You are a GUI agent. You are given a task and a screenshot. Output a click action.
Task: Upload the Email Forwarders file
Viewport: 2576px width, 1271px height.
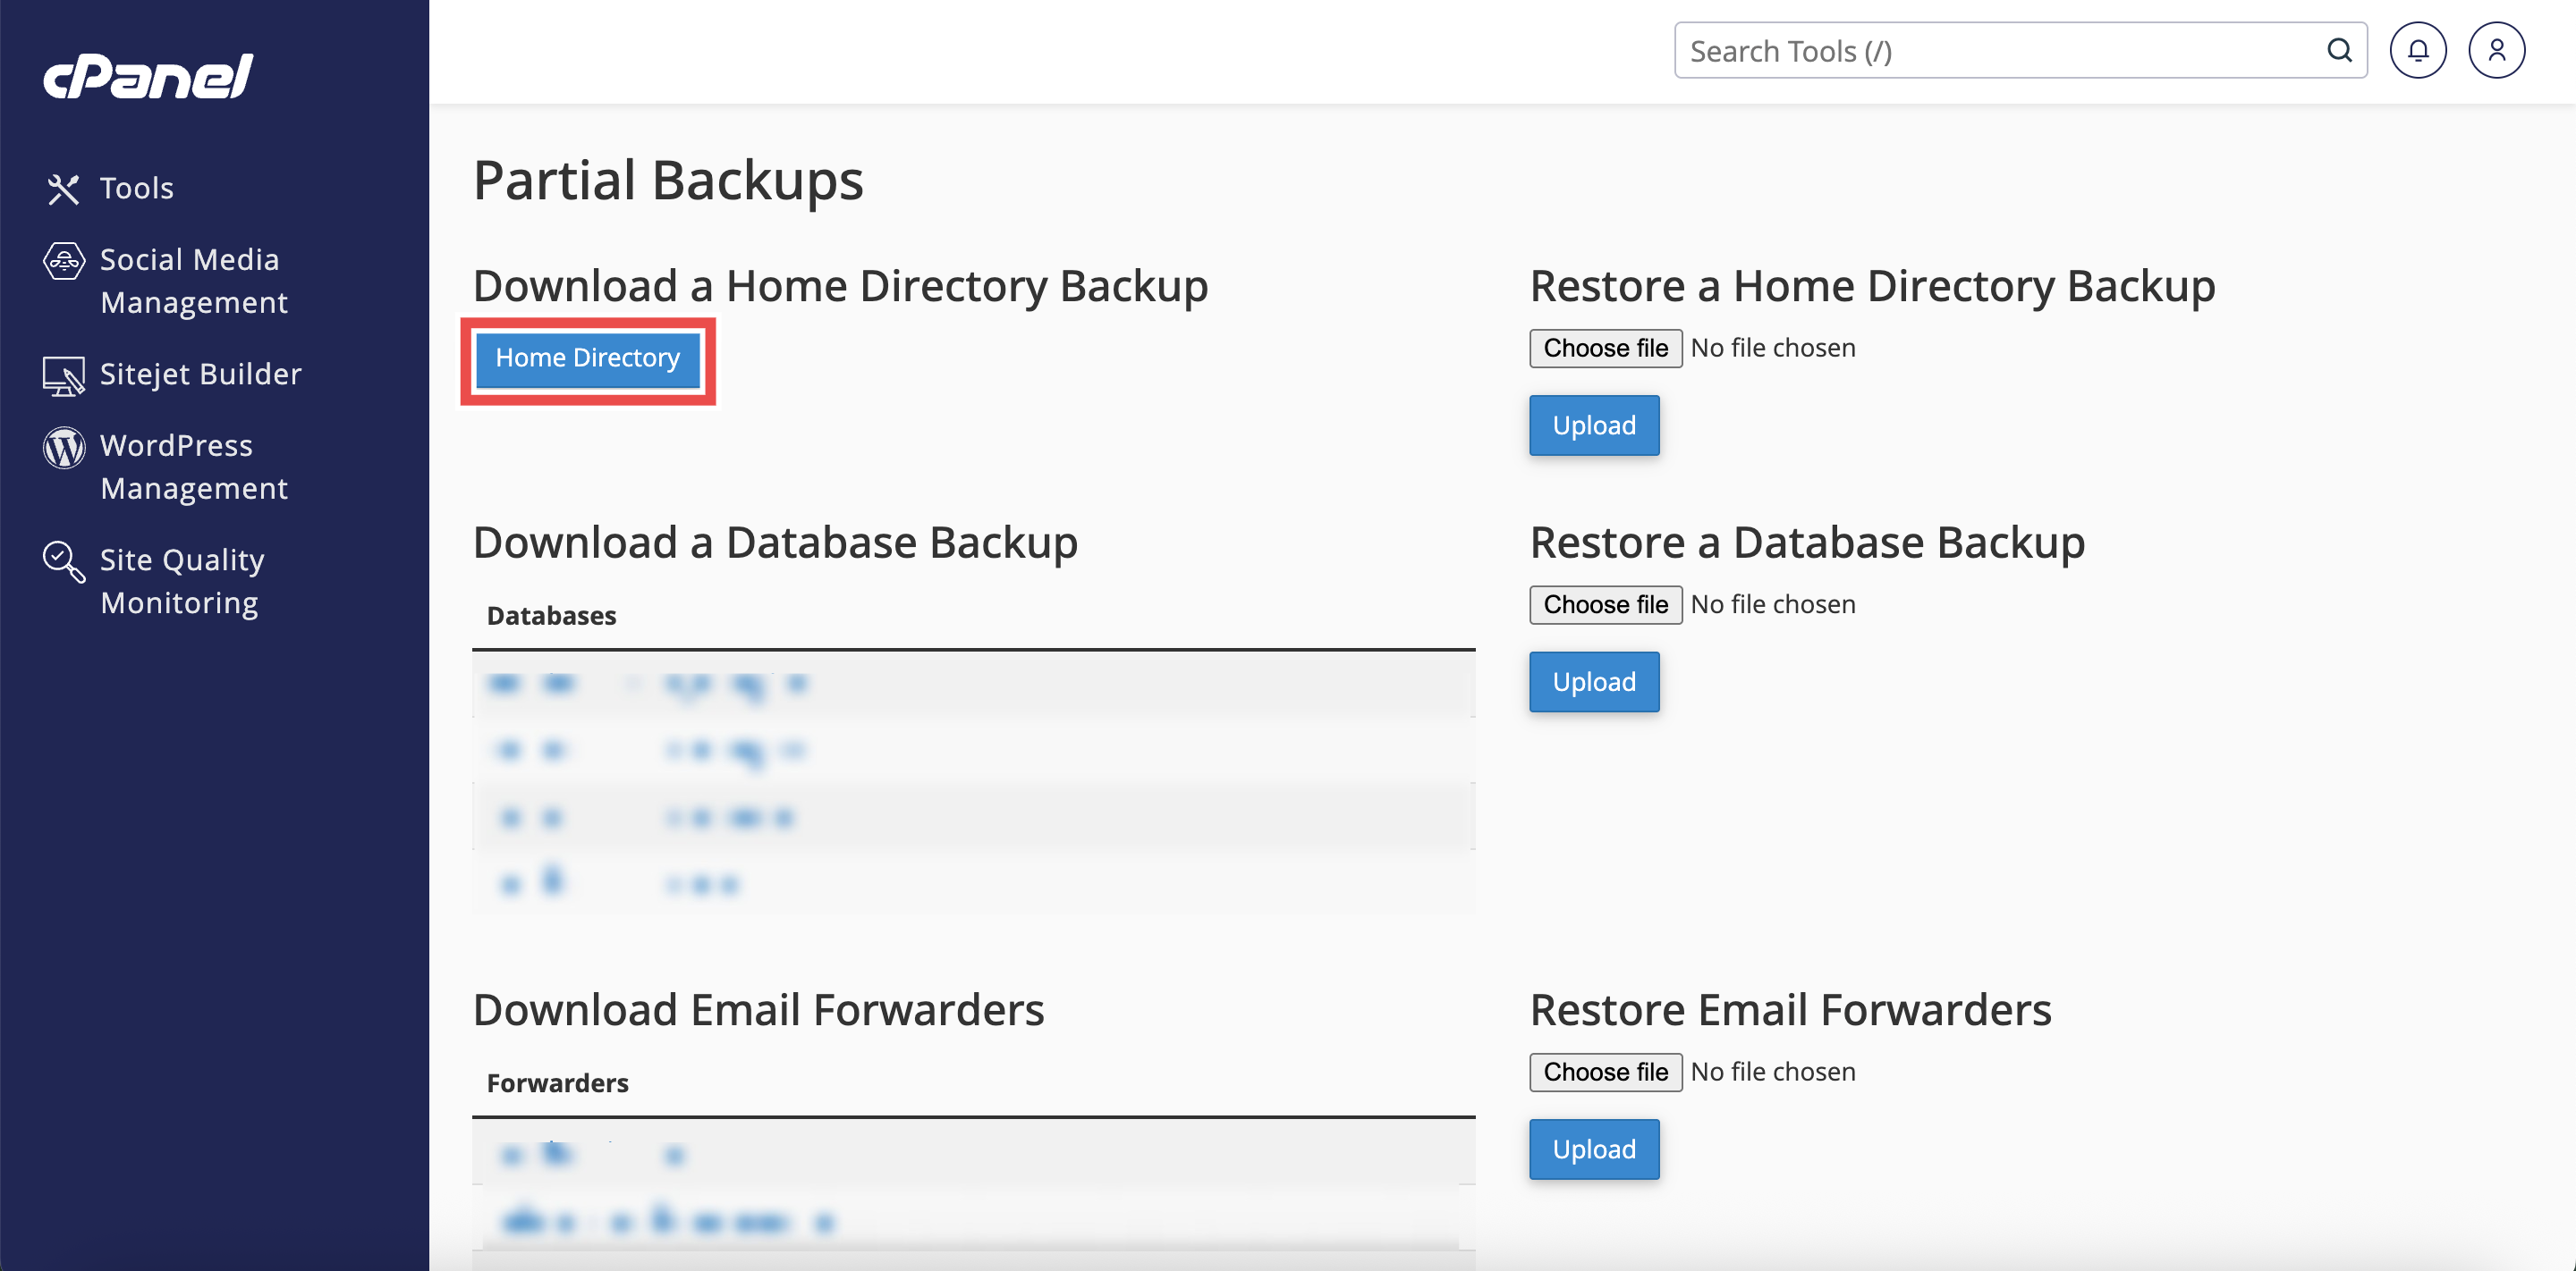pos(1594,1150)
